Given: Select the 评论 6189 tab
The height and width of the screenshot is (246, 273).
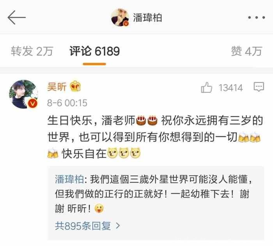Looking at the screenshot, I should (x=94, y=51).
